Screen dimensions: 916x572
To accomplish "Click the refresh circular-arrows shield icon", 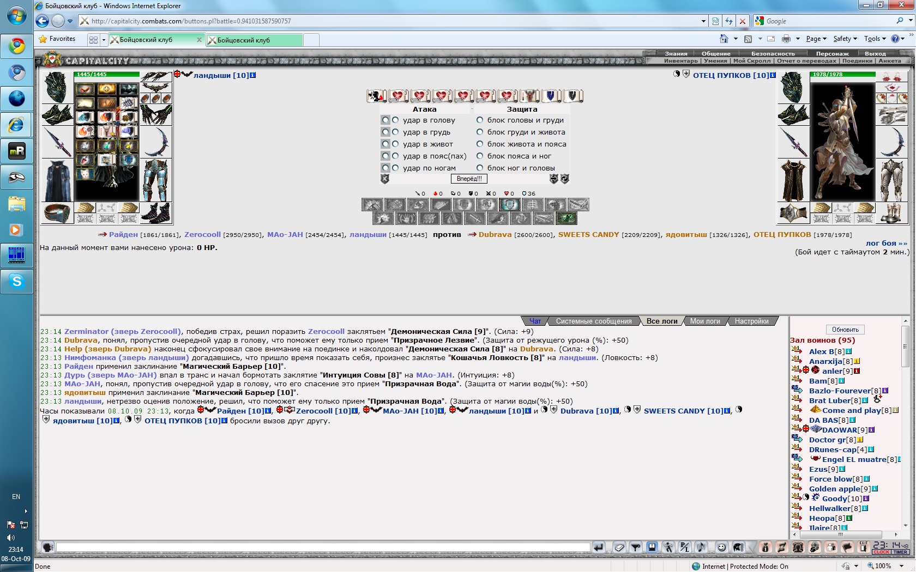I will pyautogui.click(x=564, y=179).
